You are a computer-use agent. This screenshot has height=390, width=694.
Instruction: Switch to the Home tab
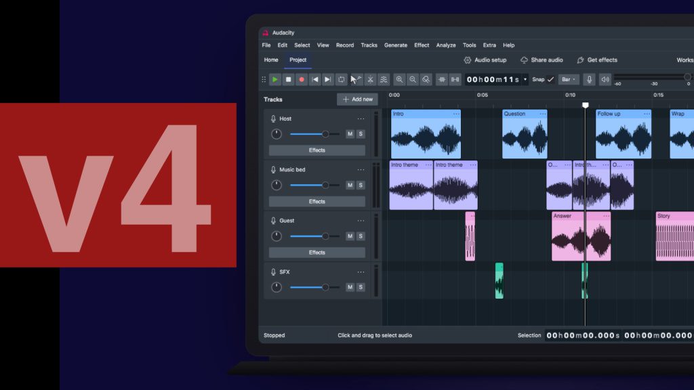pyautogui.click(x=271, y=60)
